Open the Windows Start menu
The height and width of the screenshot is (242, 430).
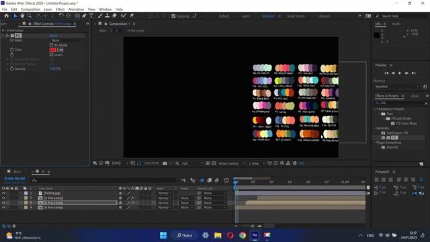[x=163, y=235]
